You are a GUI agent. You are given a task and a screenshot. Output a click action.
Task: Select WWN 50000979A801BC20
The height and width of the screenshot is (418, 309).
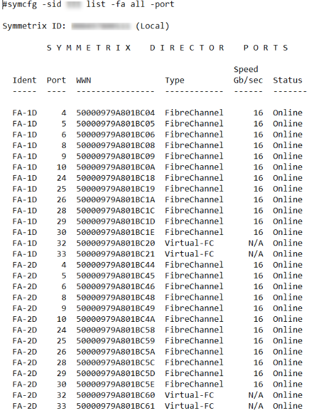[x=116, y=243]
